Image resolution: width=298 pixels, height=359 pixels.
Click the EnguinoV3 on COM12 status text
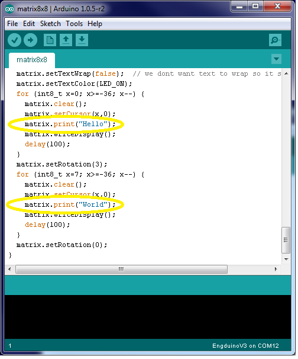tap(245, 346)
